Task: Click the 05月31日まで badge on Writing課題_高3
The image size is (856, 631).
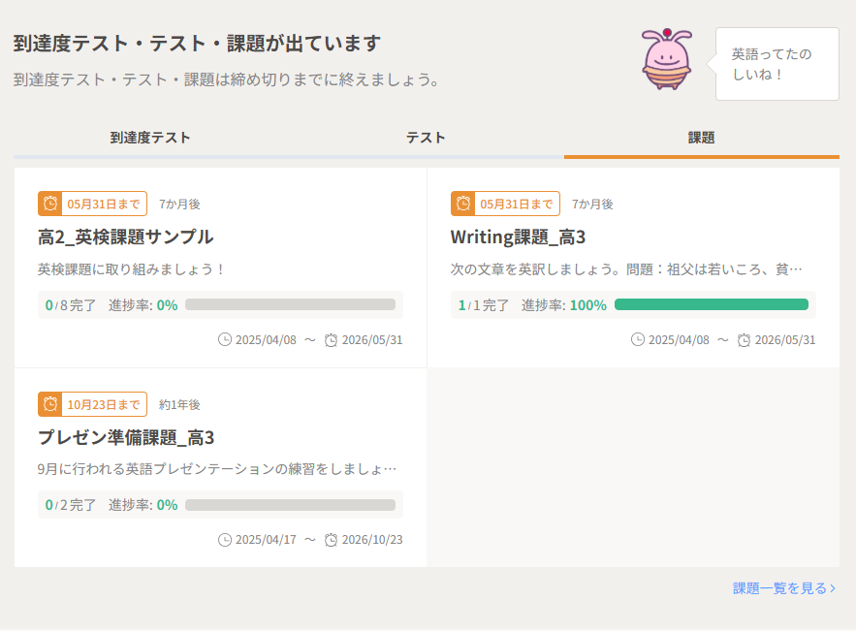Action: [x=517, y=204]
